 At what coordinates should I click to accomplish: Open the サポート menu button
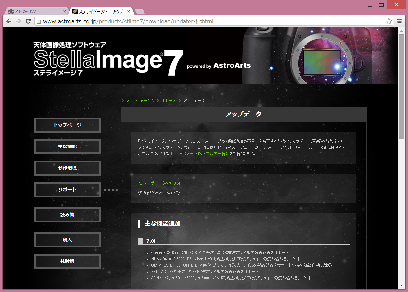click(x=67, y=190)
